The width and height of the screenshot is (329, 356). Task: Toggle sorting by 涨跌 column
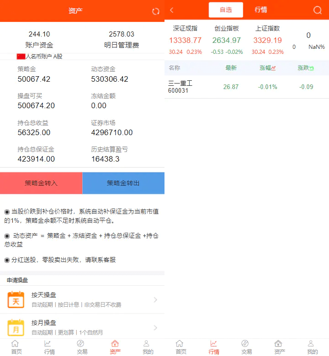point(306,68)
